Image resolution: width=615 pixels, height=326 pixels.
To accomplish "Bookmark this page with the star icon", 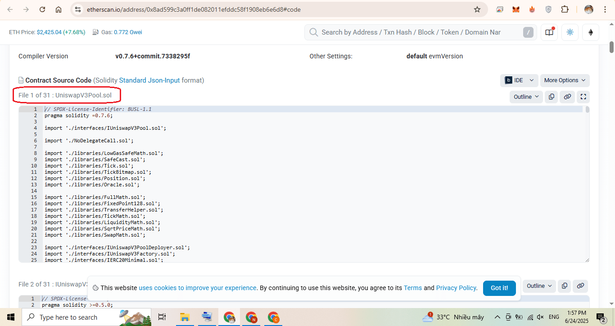I will coord(477,9).
